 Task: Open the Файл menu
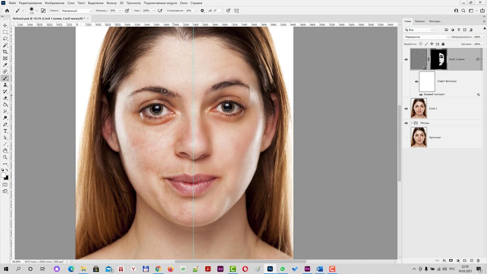[12, 3]
